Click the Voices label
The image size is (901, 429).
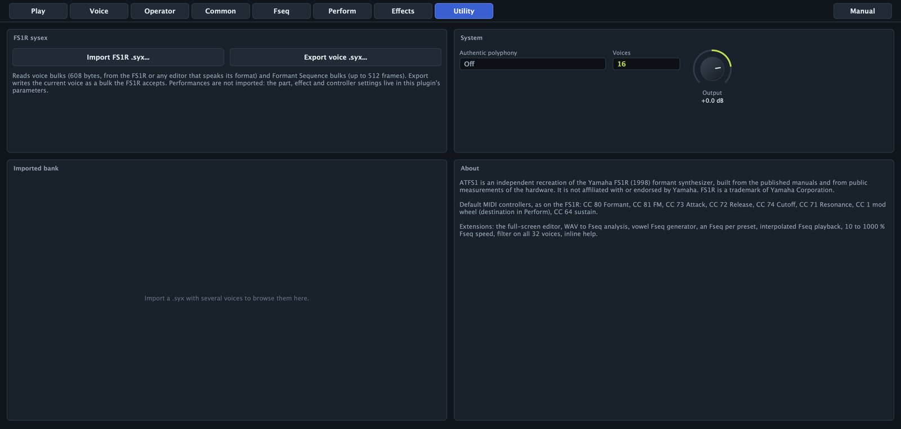pos(622,53)
